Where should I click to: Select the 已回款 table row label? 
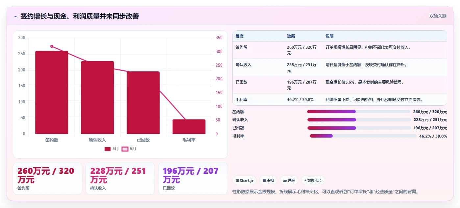(242, 82)
